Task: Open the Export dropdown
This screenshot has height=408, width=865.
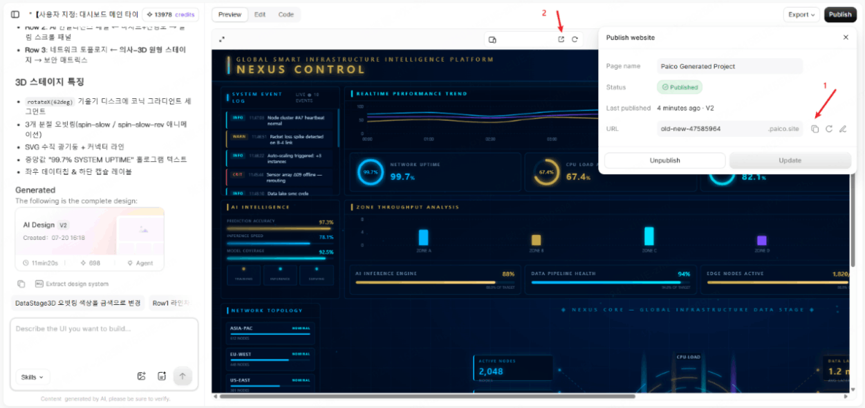Action: 801,15
